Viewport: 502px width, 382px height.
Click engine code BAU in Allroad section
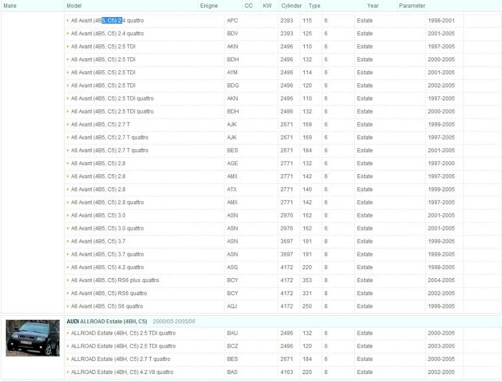pos(232,333)
